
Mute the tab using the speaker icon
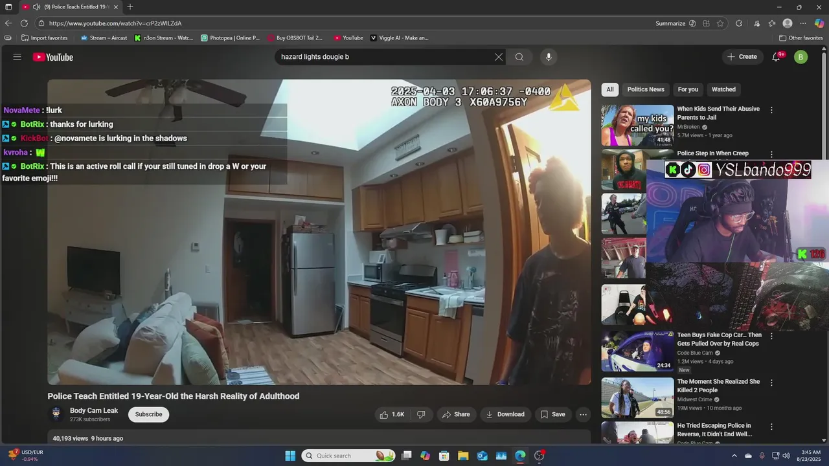(x=37, y=6)
